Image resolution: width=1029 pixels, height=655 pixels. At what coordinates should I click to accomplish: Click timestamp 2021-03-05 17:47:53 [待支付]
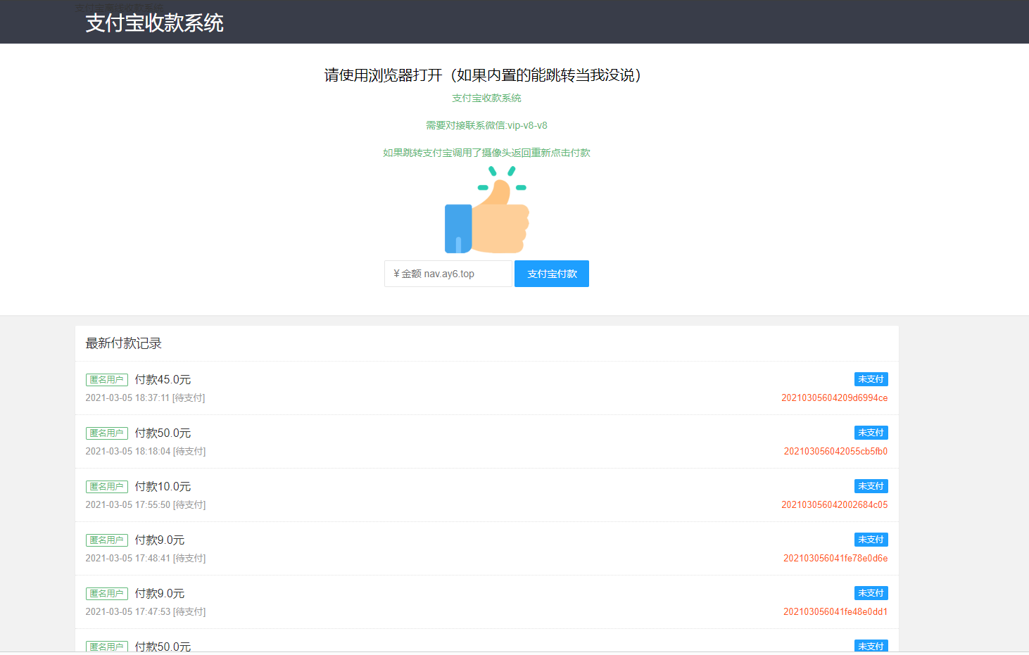click(146, 612)
